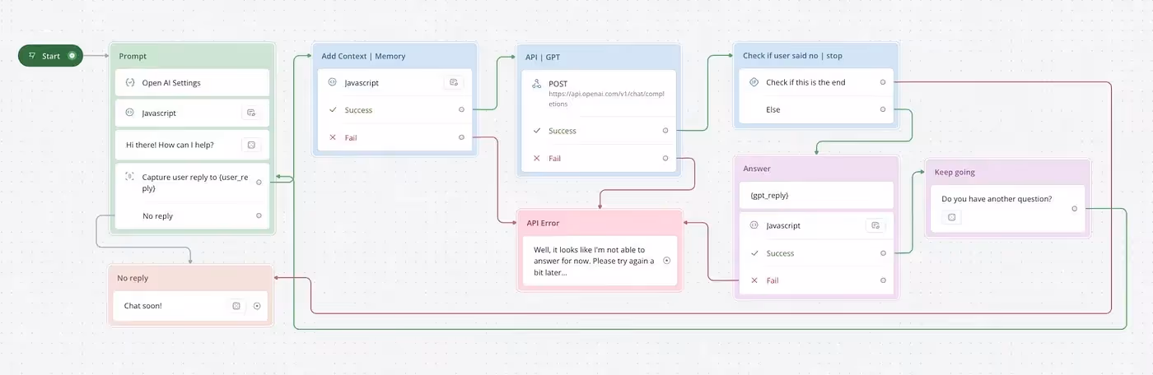The height and width of the screenshot is (375, 1153).
Task: Open the code editor icon on Add Context's Javascript step
Action: click(453, 82)
